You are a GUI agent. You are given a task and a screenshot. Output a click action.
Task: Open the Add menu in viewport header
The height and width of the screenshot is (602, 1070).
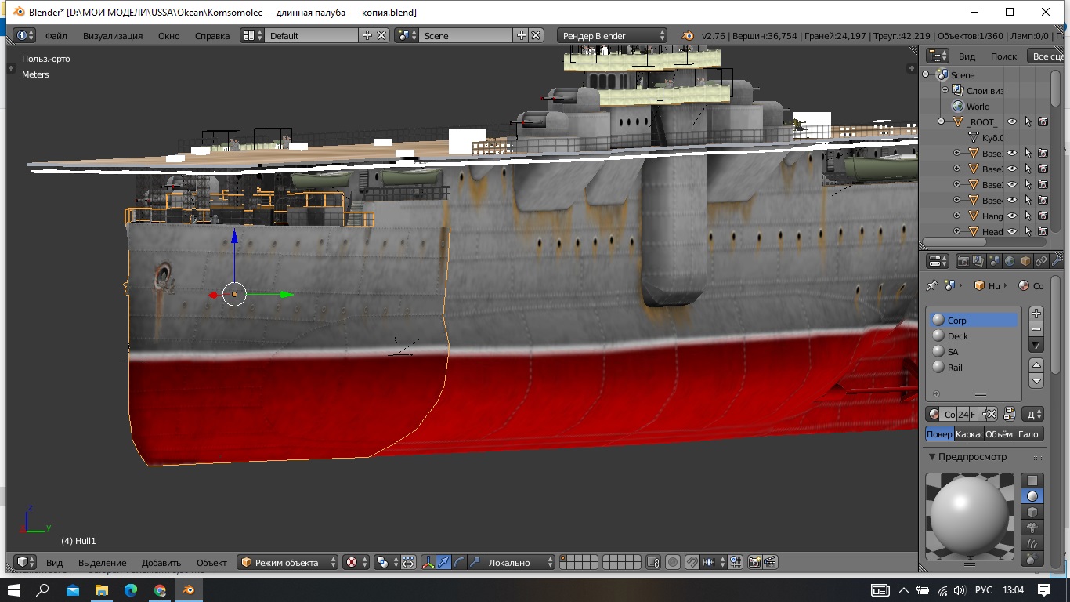[x=161, y=562]
